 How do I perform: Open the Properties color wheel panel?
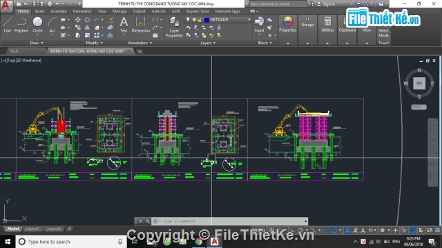tap(287, 25)
